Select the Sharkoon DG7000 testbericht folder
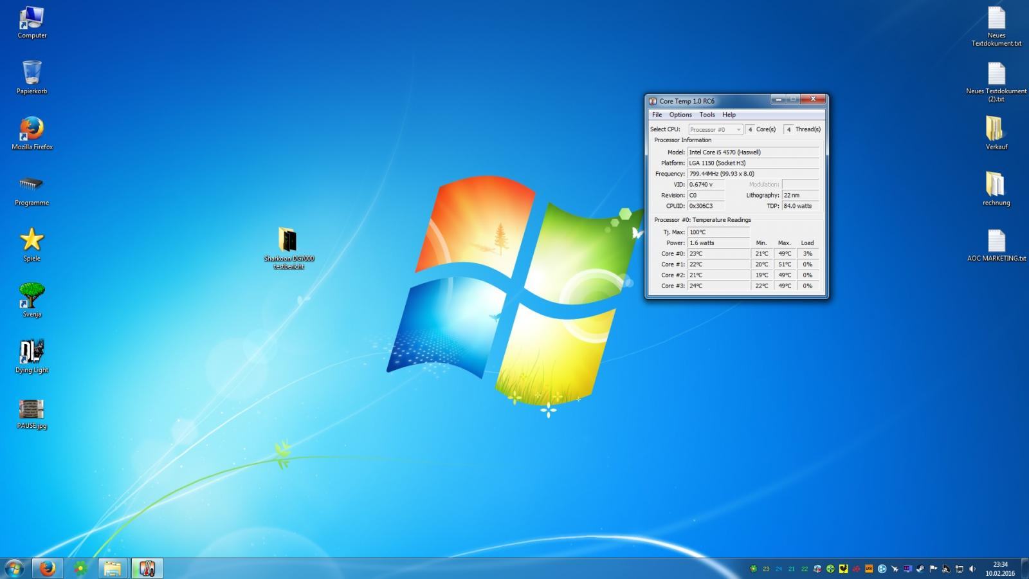This screenshot has height=579, width=1029. (288, 248)
